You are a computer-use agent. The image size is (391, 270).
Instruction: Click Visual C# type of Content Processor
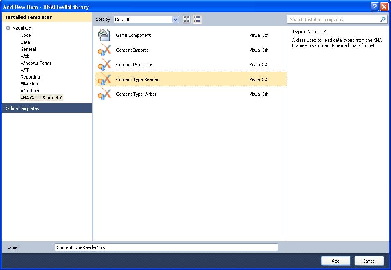pyautogui.click(x=259, y=65)
